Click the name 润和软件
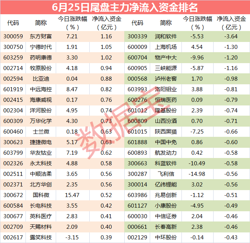 [166, 36]
